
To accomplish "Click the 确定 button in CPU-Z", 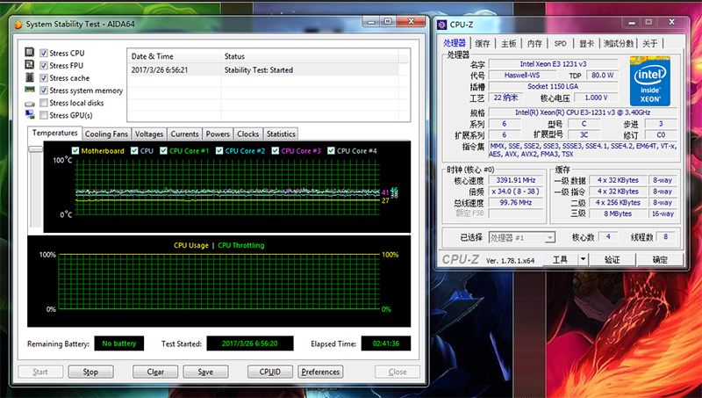I will pyautogui.click(x=660, y=259).
